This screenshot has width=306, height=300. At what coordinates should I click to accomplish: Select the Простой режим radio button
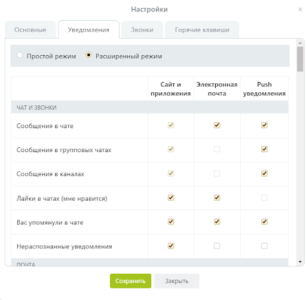20,55
